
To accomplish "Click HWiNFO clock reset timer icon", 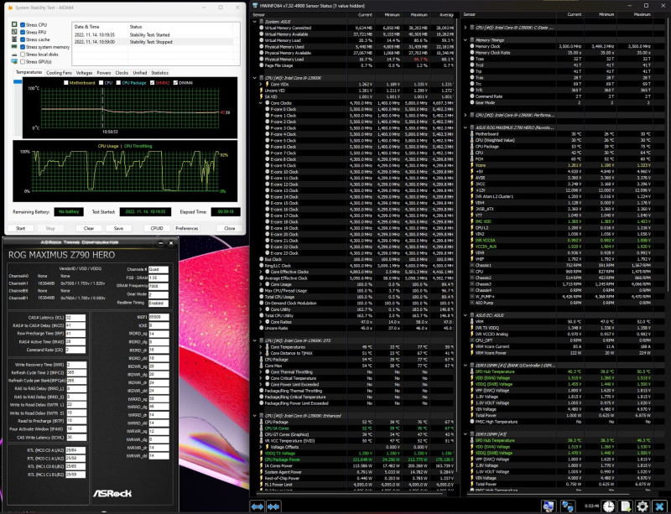I will coord(609,506).
